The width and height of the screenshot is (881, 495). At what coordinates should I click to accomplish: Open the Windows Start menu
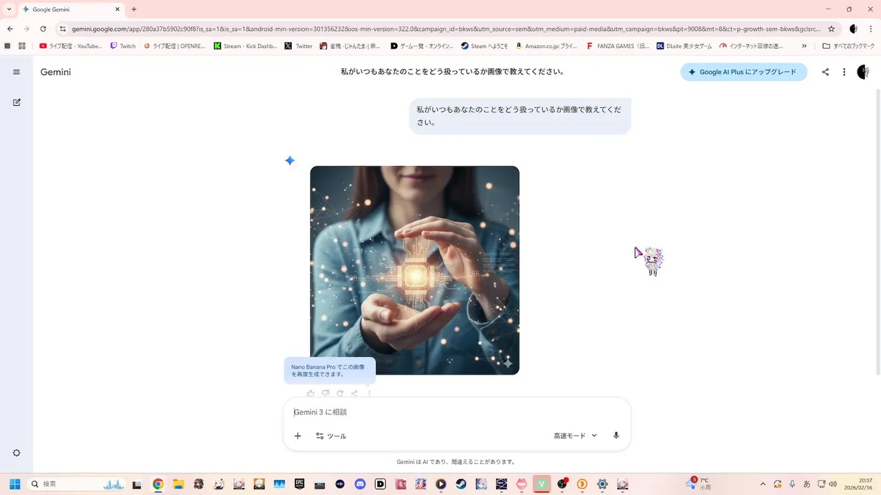(14, 484)
